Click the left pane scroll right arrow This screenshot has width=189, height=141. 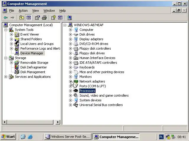tap(58, 122)
